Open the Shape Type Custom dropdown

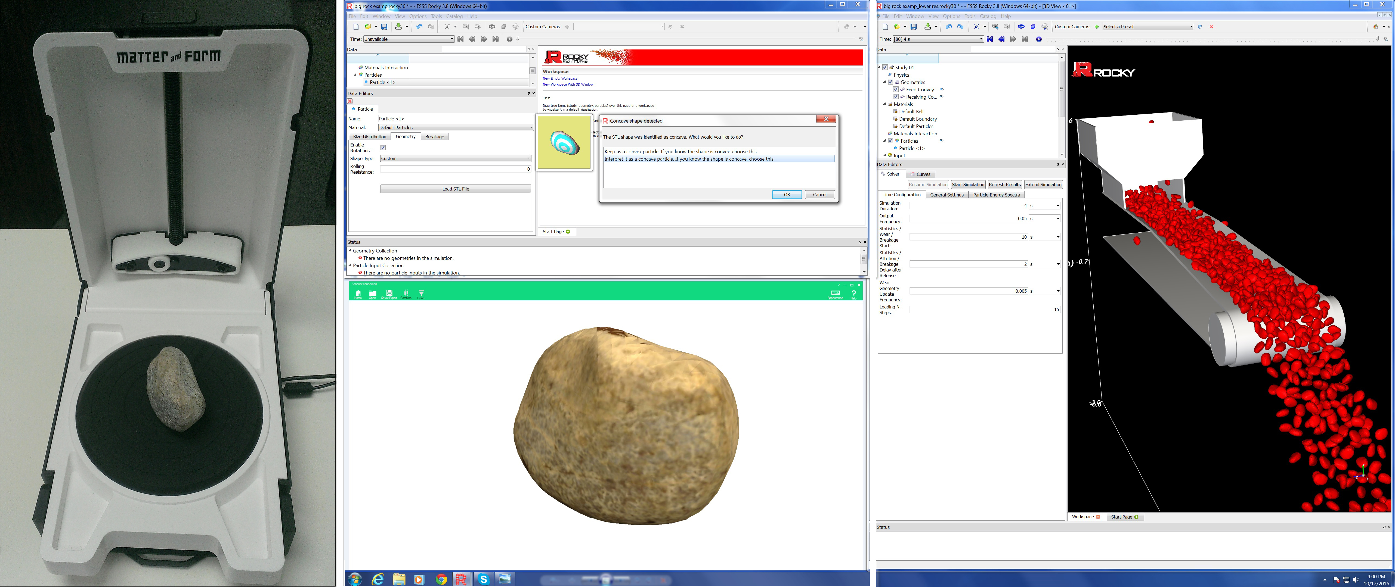[455, 158]
